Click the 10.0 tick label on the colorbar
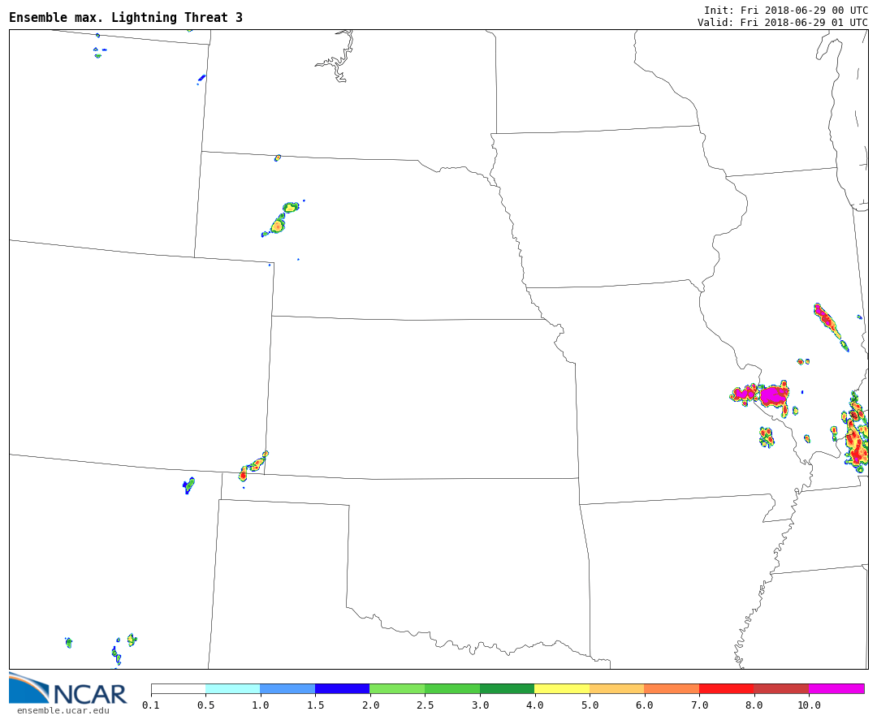The width and height of the screenshot is (877, 720). pos(808,705)
